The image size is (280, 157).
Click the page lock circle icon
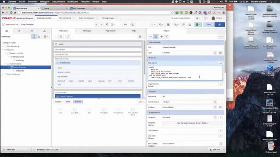[x=107, y=24]
